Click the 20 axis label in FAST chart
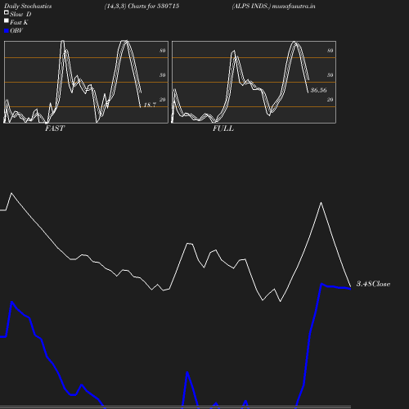This screenshot has height=409, width=409. [x=163, y=100]
